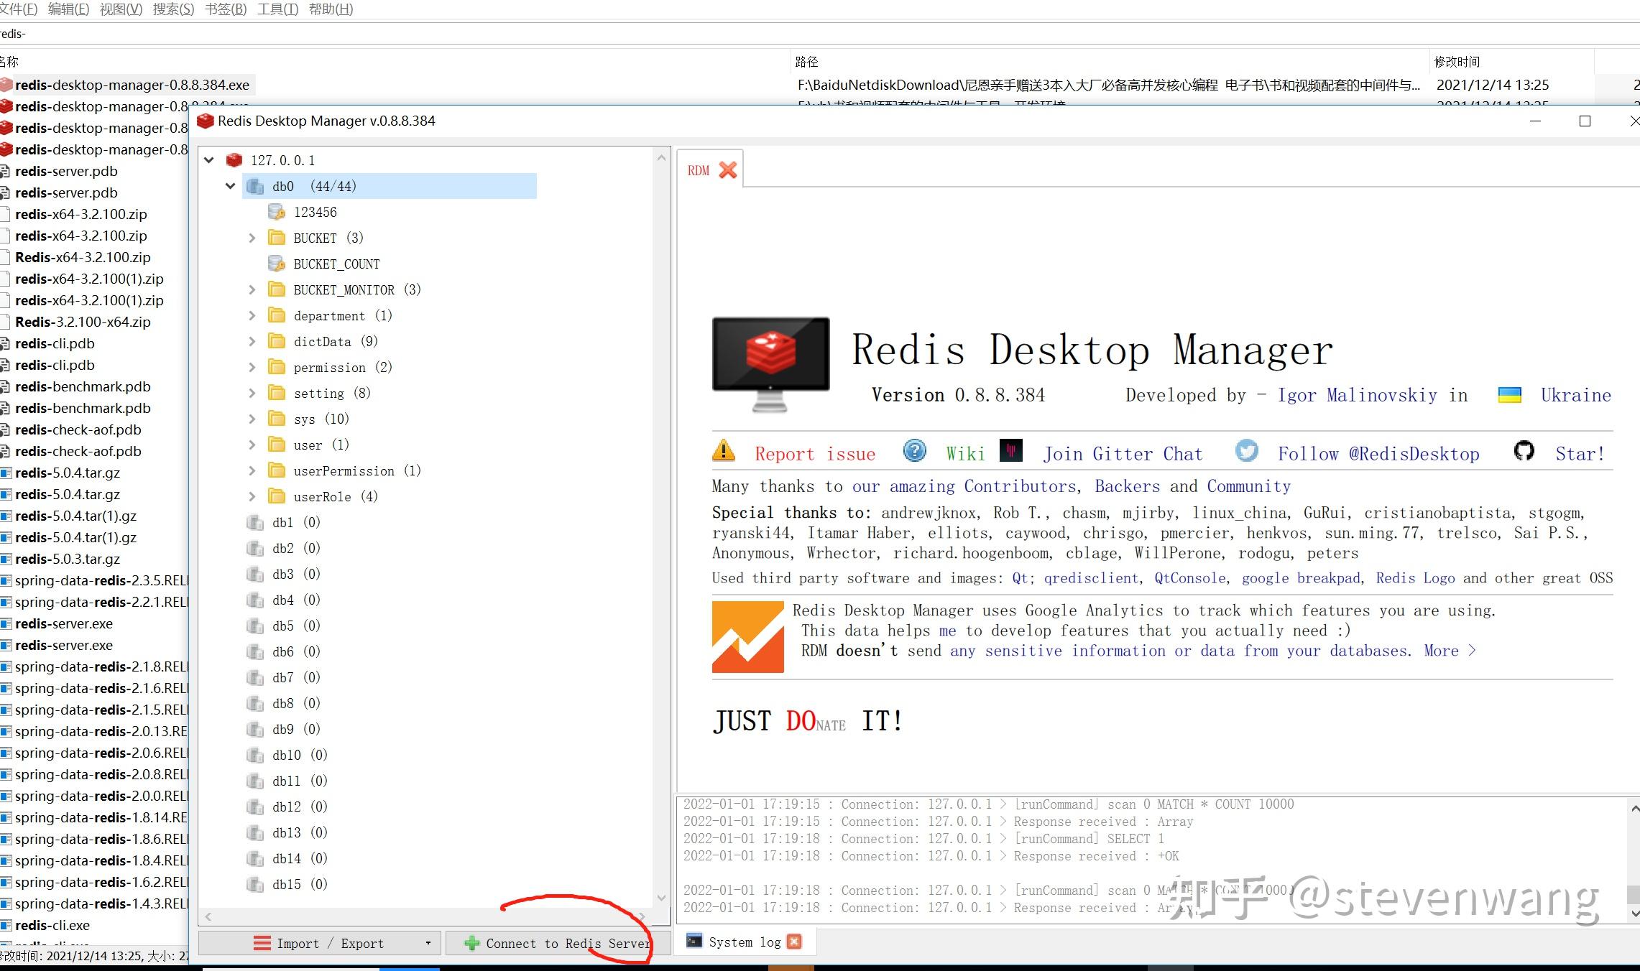Expand the BUCKET (3) folder

pyautogui.click(x=252, y=238)
